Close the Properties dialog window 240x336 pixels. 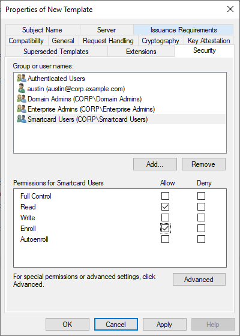[x=230, y=9]
